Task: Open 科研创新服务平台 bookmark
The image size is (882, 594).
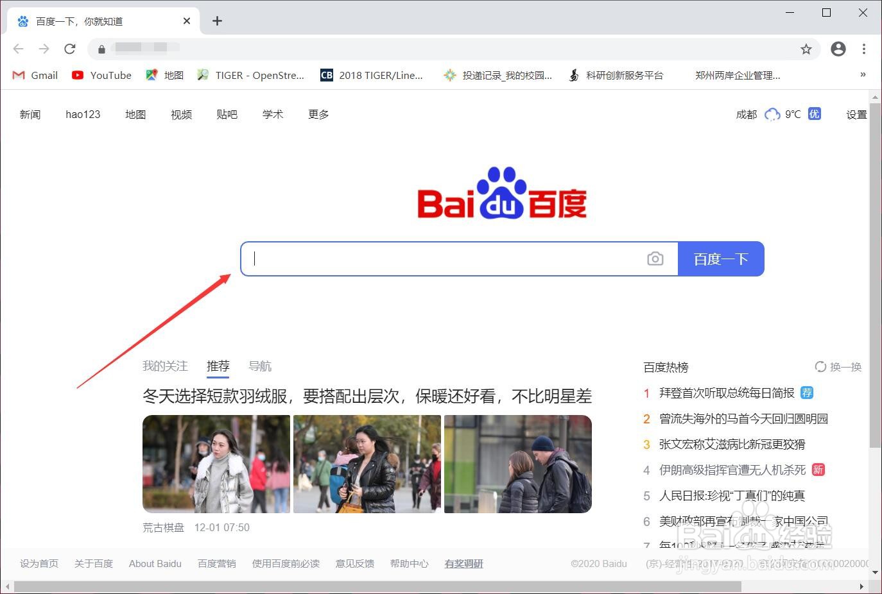Action: tap(616, 75)
